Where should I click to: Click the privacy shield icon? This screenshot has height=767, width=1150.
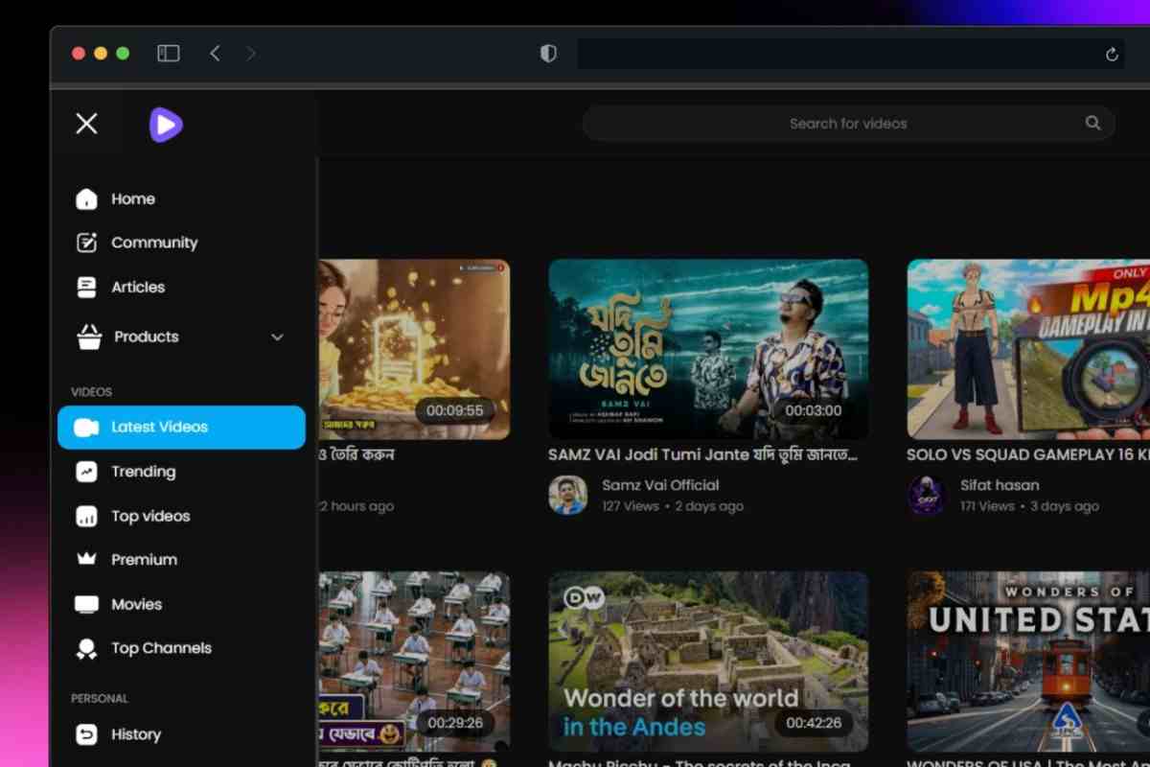click(548, 54)
